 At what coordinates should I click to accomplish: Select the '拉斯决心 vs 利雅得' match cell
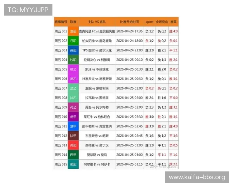coord(97,60)
